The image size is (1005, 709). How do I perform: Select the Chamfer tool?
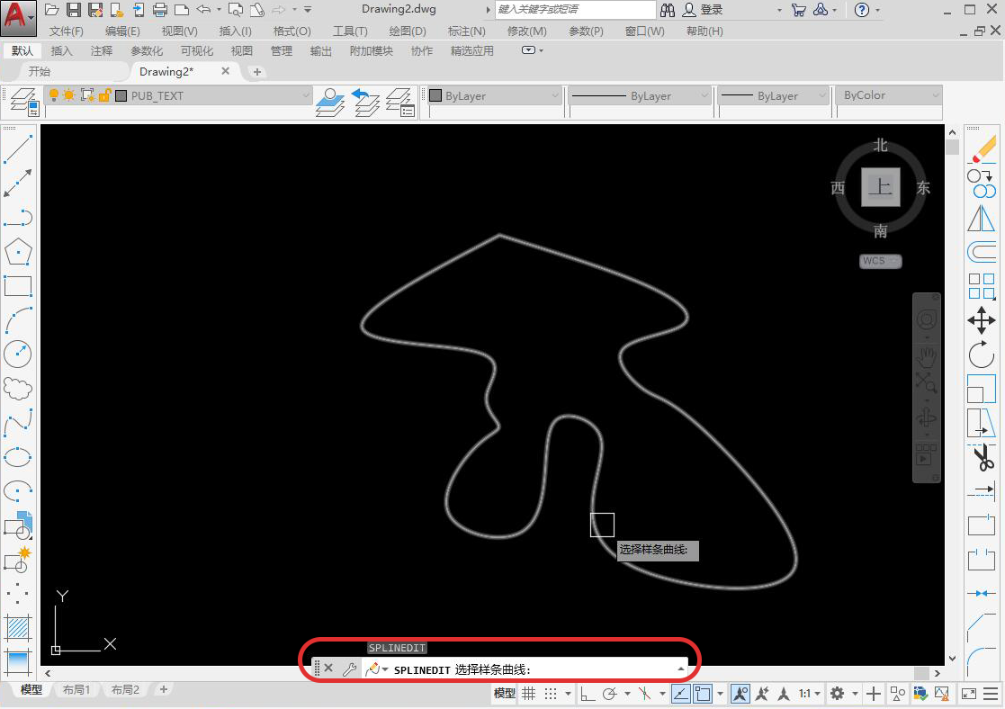pyautogui.click(x=982, y=628)
